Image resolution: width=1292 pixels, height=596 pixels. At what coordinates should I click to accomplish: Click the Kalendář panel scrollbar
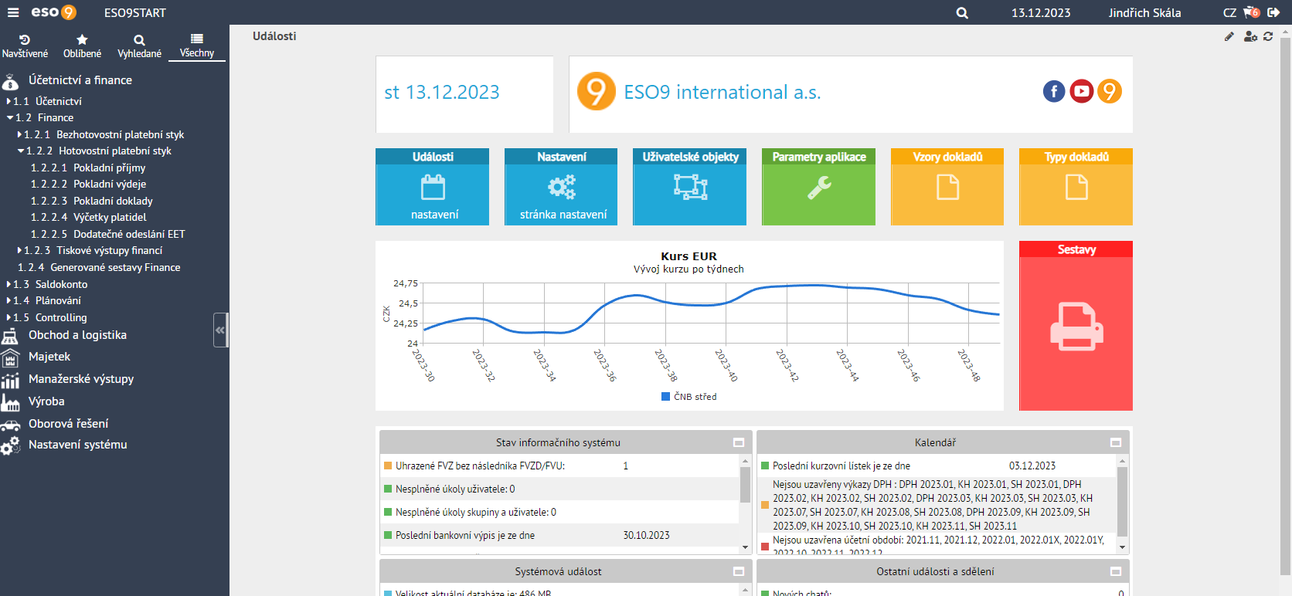coord(1122,500)
